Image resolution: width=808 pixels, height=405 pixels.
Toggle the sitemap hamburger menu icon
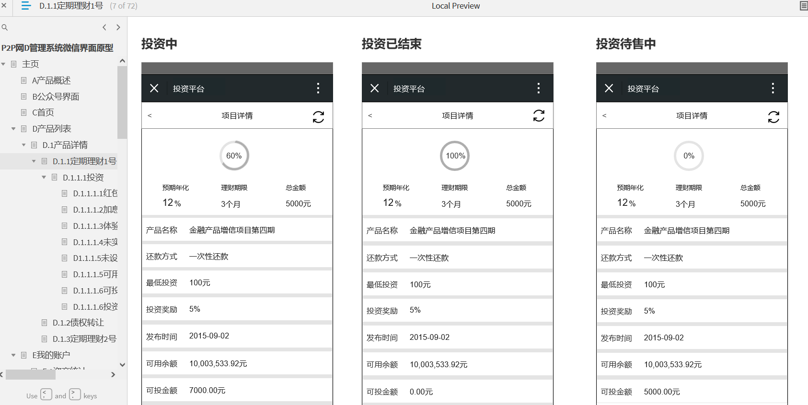point(26,6)
